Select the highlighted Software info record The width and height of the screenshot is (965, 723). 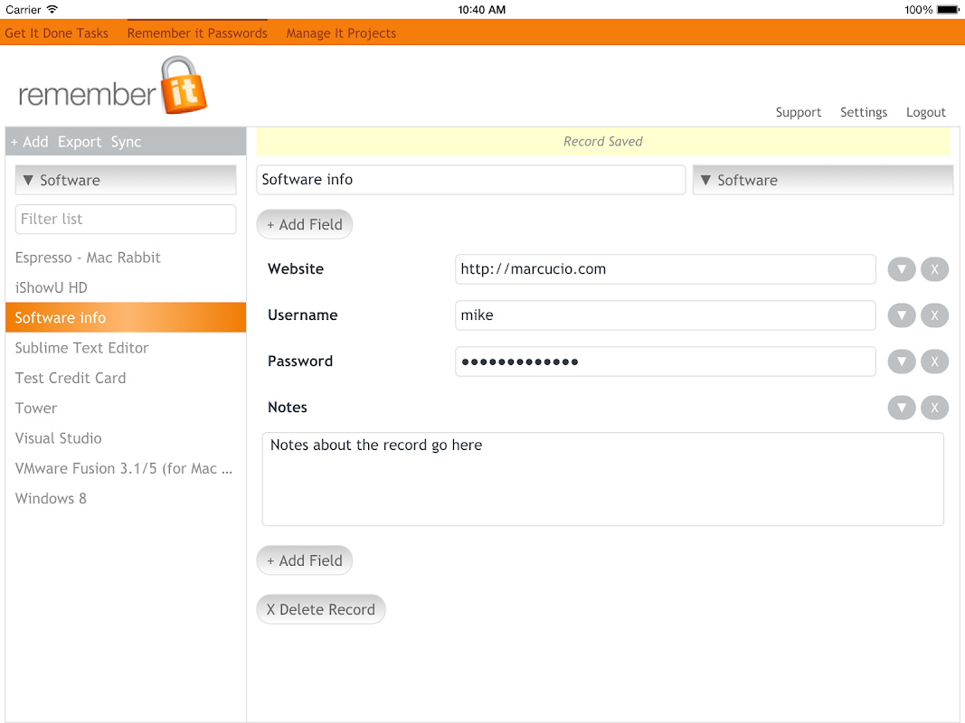click(x=126, y=318)
